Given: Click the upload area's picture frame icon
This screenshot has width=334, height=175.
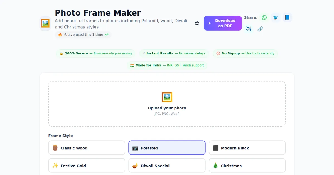Looking at the screenshot, I should [x=167, y=97].
